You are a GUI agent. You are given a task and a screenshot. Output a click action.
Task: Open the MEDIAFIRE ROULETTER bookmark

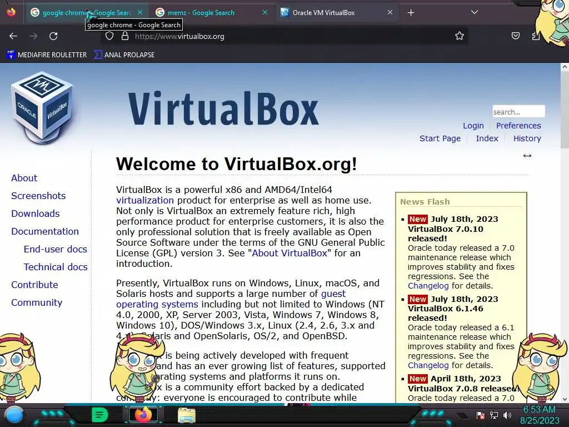pyautogui.click(x=47, y=55)
